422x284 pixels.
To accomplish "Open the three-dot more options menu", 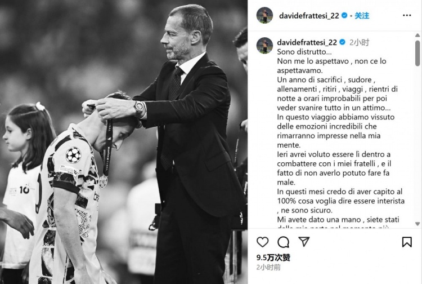I will pyautogui.click(x=407, y=15).
